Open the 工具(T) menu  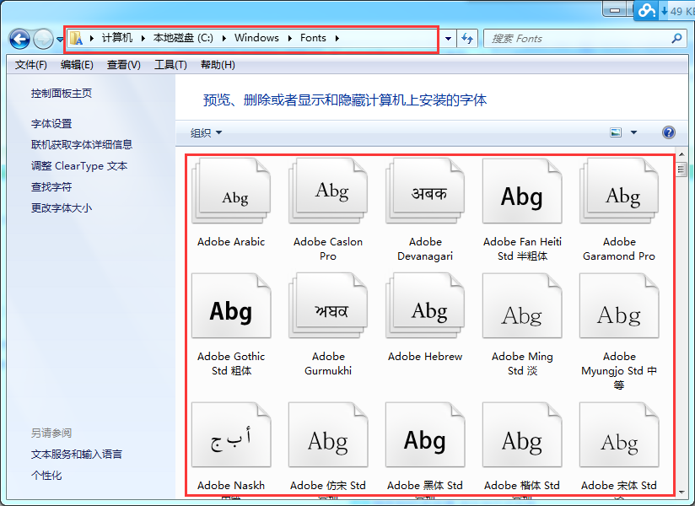click(170, 65)
